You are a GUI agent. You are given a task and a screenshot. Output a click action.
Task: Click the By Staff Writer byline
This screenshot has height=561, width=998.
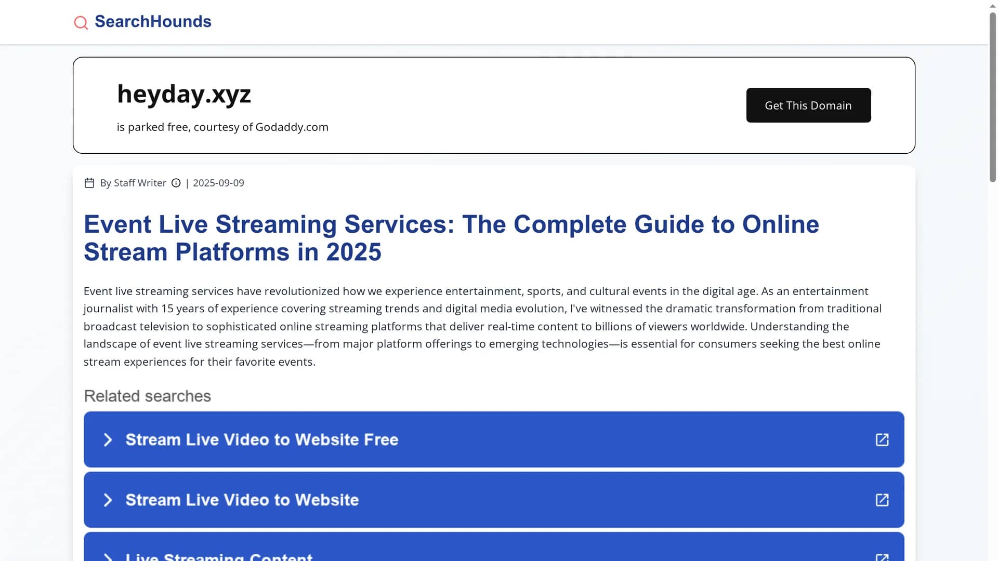point(133,183)
